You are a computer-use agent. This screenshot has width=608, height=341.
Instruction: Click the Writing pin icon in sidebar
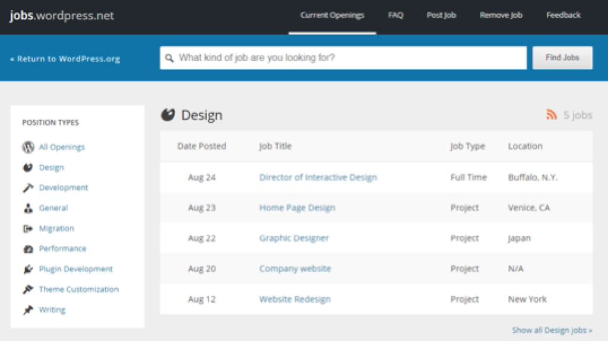[28, 310]
